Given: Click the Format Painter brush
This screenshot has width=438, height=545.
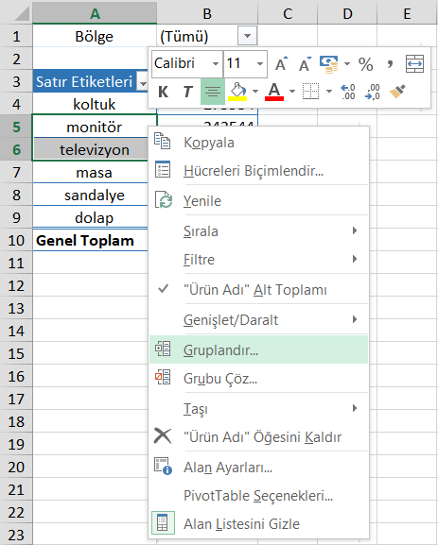Looking at the screenshot, I should pyautogui.click(x=397, y=92).
